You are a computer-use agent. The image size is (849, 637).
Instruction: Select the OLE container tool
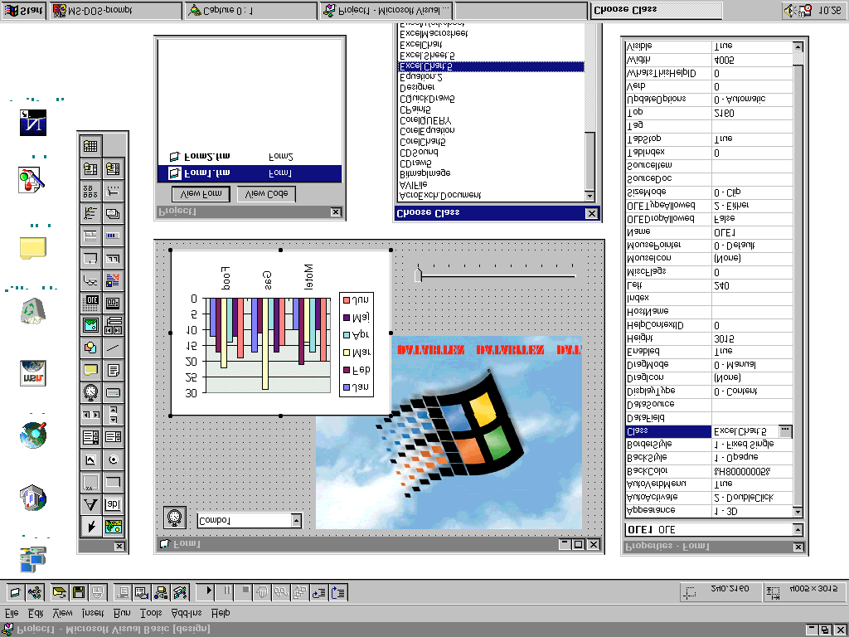[x=91, y=302]
